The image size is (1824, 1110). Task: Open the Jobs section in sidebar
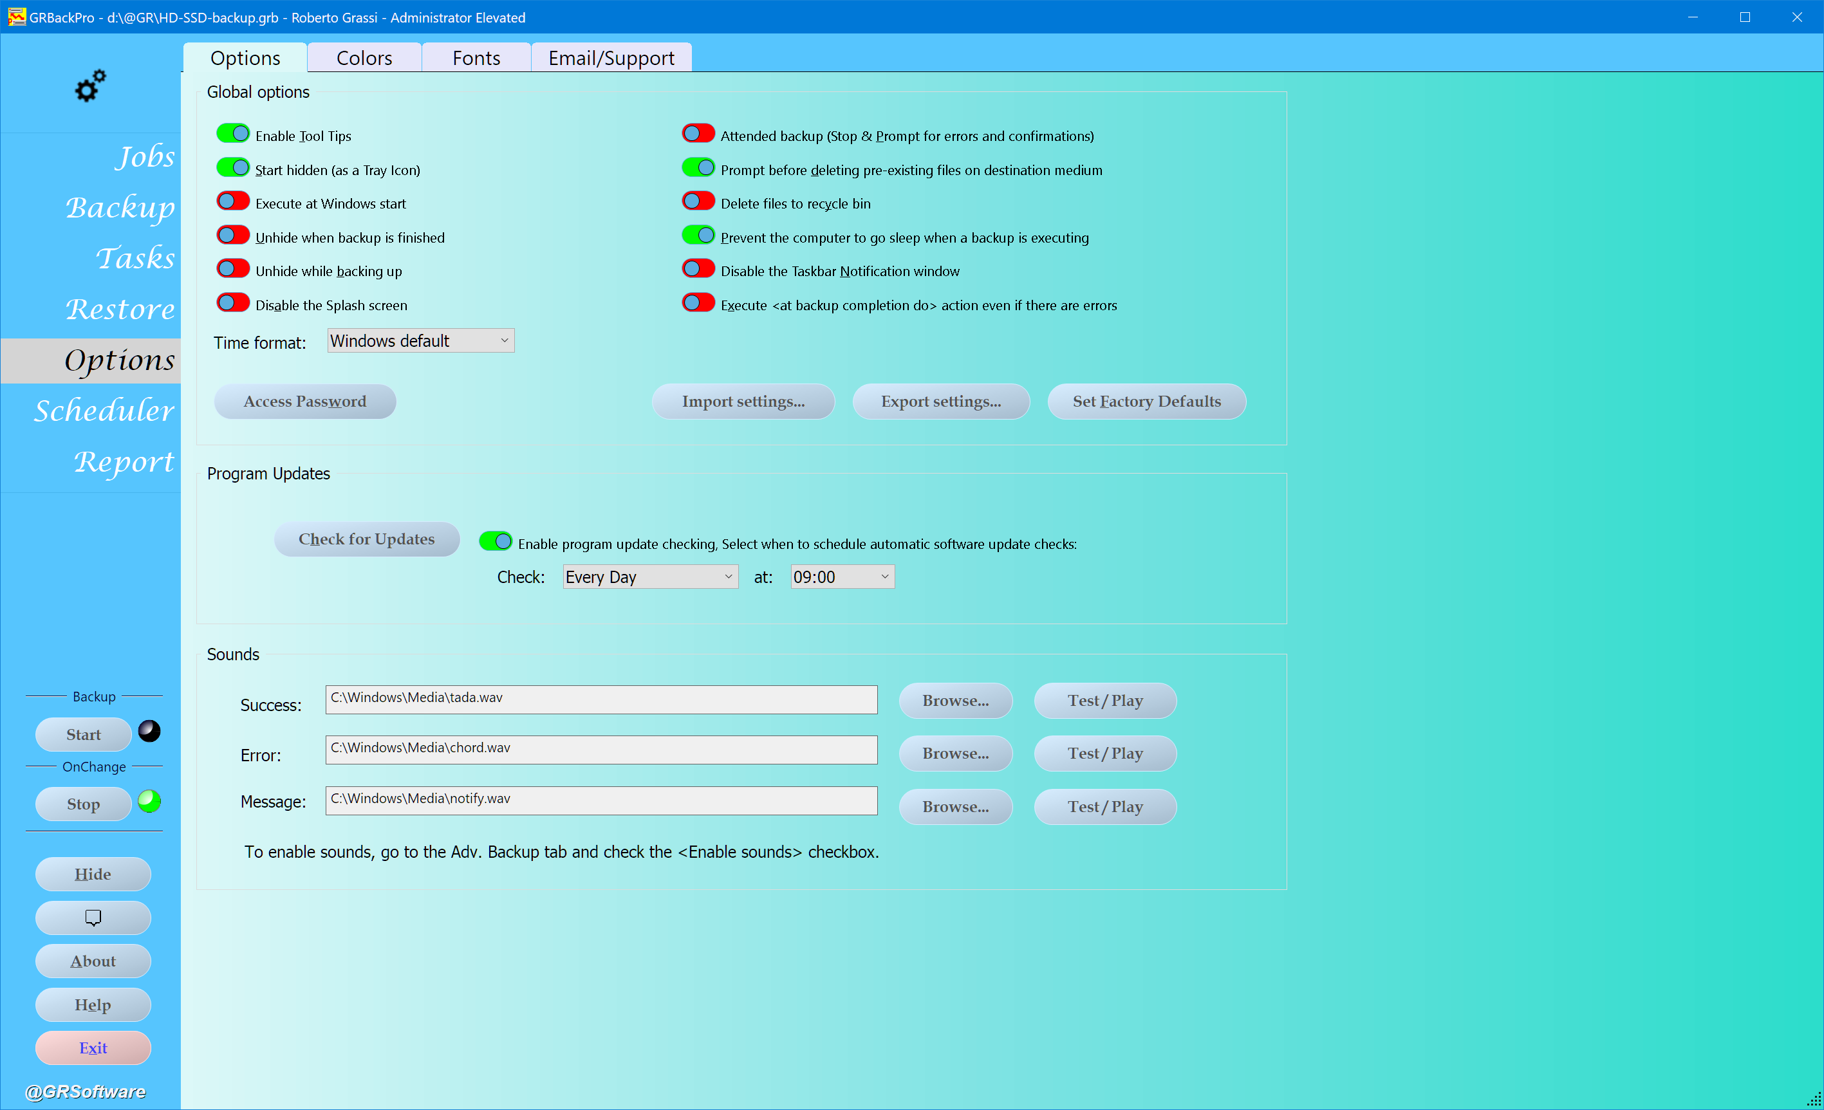(x=144, y=156)
